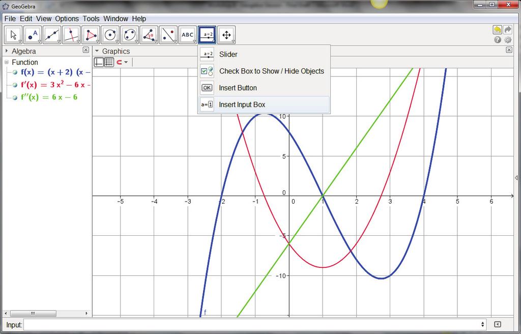Open the File menu

pyautogui.click(x=10, y=19)
